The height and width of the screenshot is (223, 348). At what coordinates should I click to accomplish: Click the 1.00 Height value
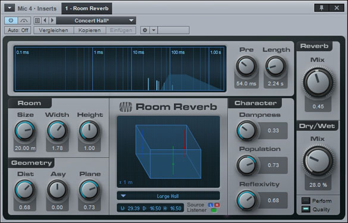(89, 148)
